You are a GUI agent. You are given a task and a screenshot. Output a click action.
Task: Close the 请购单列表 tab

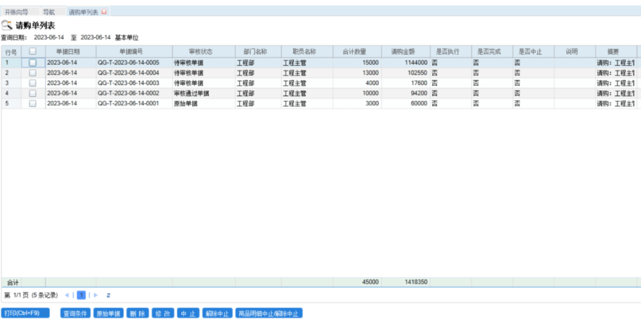[x=104, y=12]
